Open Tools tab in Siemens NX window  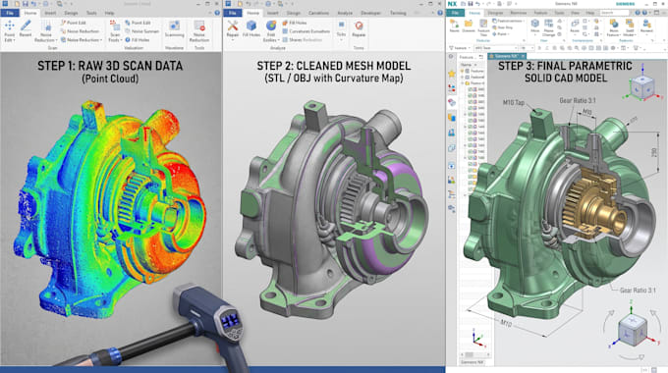[559, 13]
